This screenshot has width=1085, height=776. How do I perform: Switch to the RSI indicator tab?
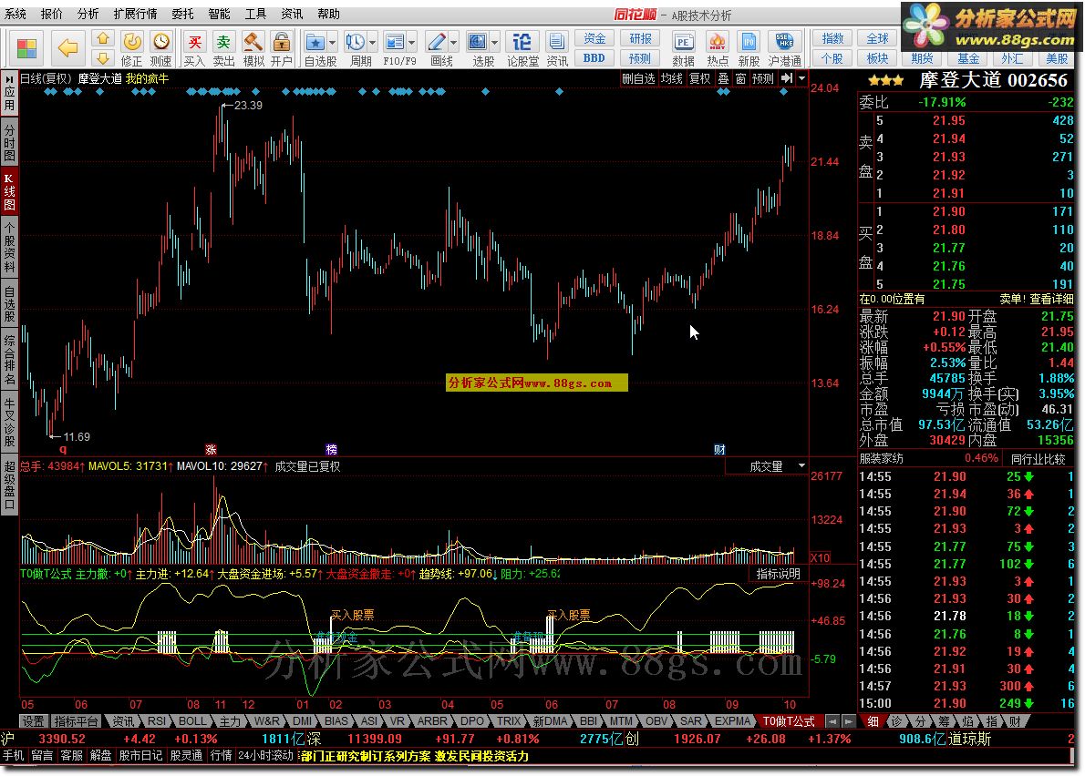pos(157,720)
